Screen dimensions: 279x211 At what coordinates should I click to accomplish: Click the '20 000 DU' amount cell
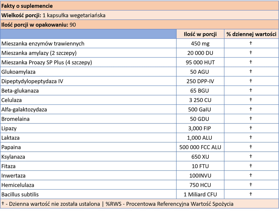pyautogui.click(x=200, y=53)
